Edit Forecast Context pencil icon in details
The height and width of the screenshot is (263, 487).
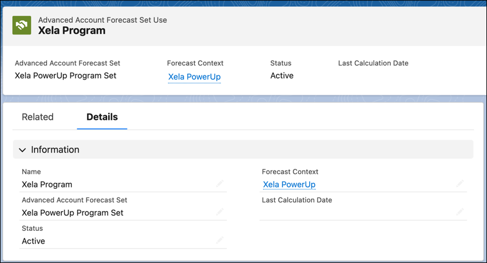tap(460, 184)
